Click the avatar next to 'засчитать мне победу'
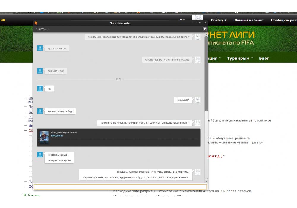297x208 pixels. [x=40, y=111]
